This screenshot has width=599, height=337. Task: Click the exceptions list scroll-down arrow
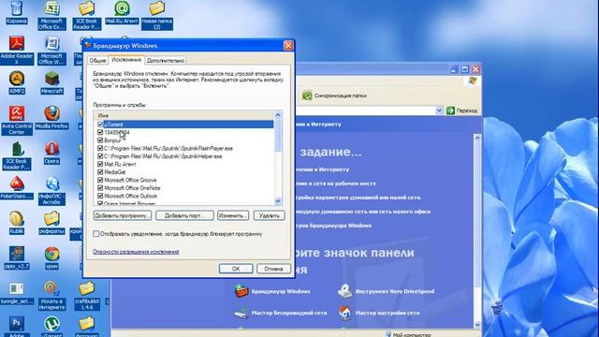[x=278, y=201]
